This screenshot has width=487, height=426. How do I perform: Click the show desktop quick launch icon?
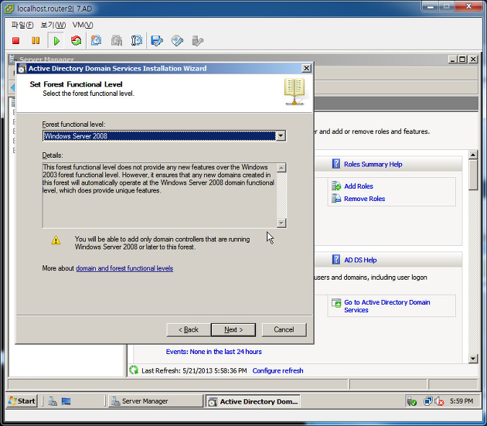(x=66, y=401)
